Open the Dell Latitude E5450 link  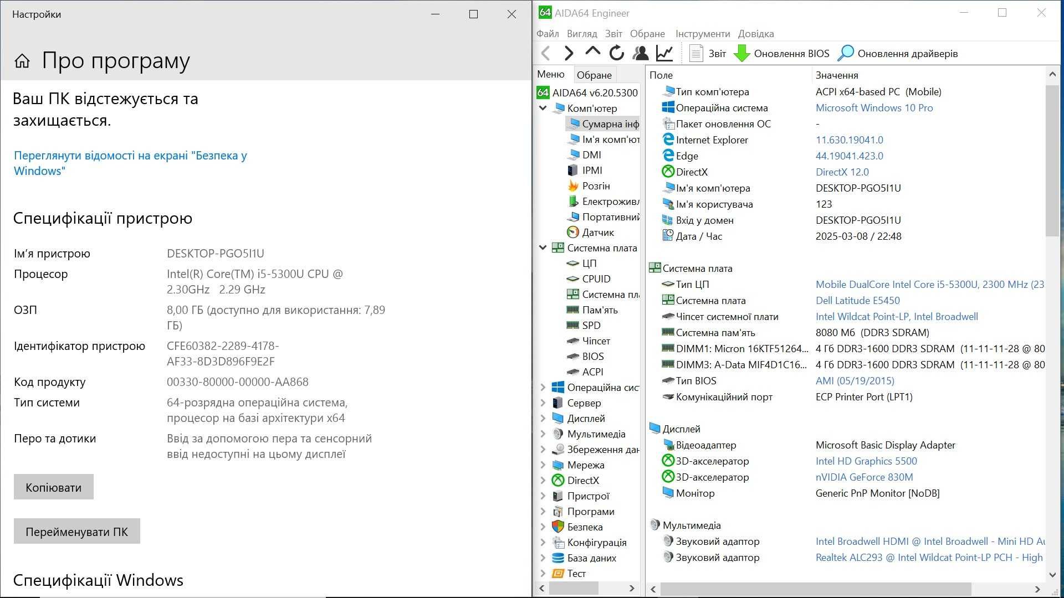[857, 301]
